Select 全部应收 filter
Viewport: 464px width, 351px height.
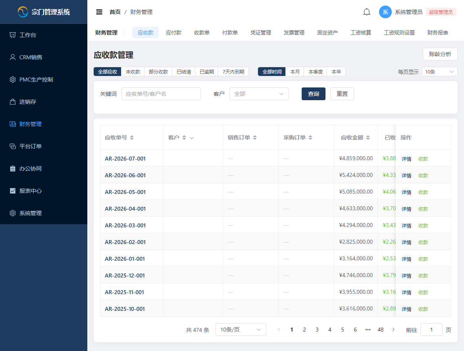pyautogui.click(x=108, y=72)
